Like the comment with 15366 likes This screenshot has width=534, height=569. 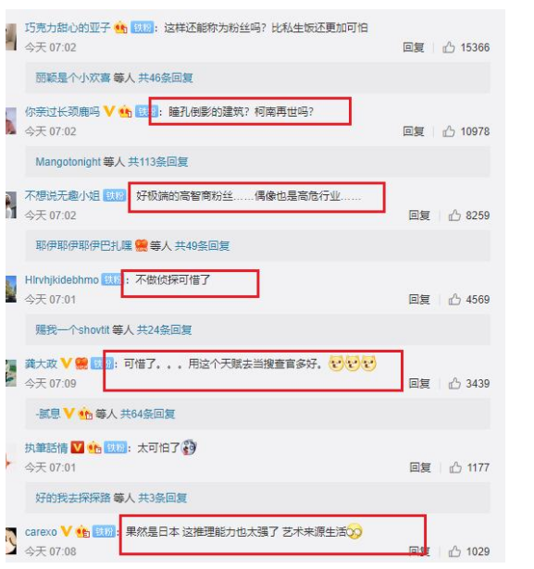pos(448,47)
